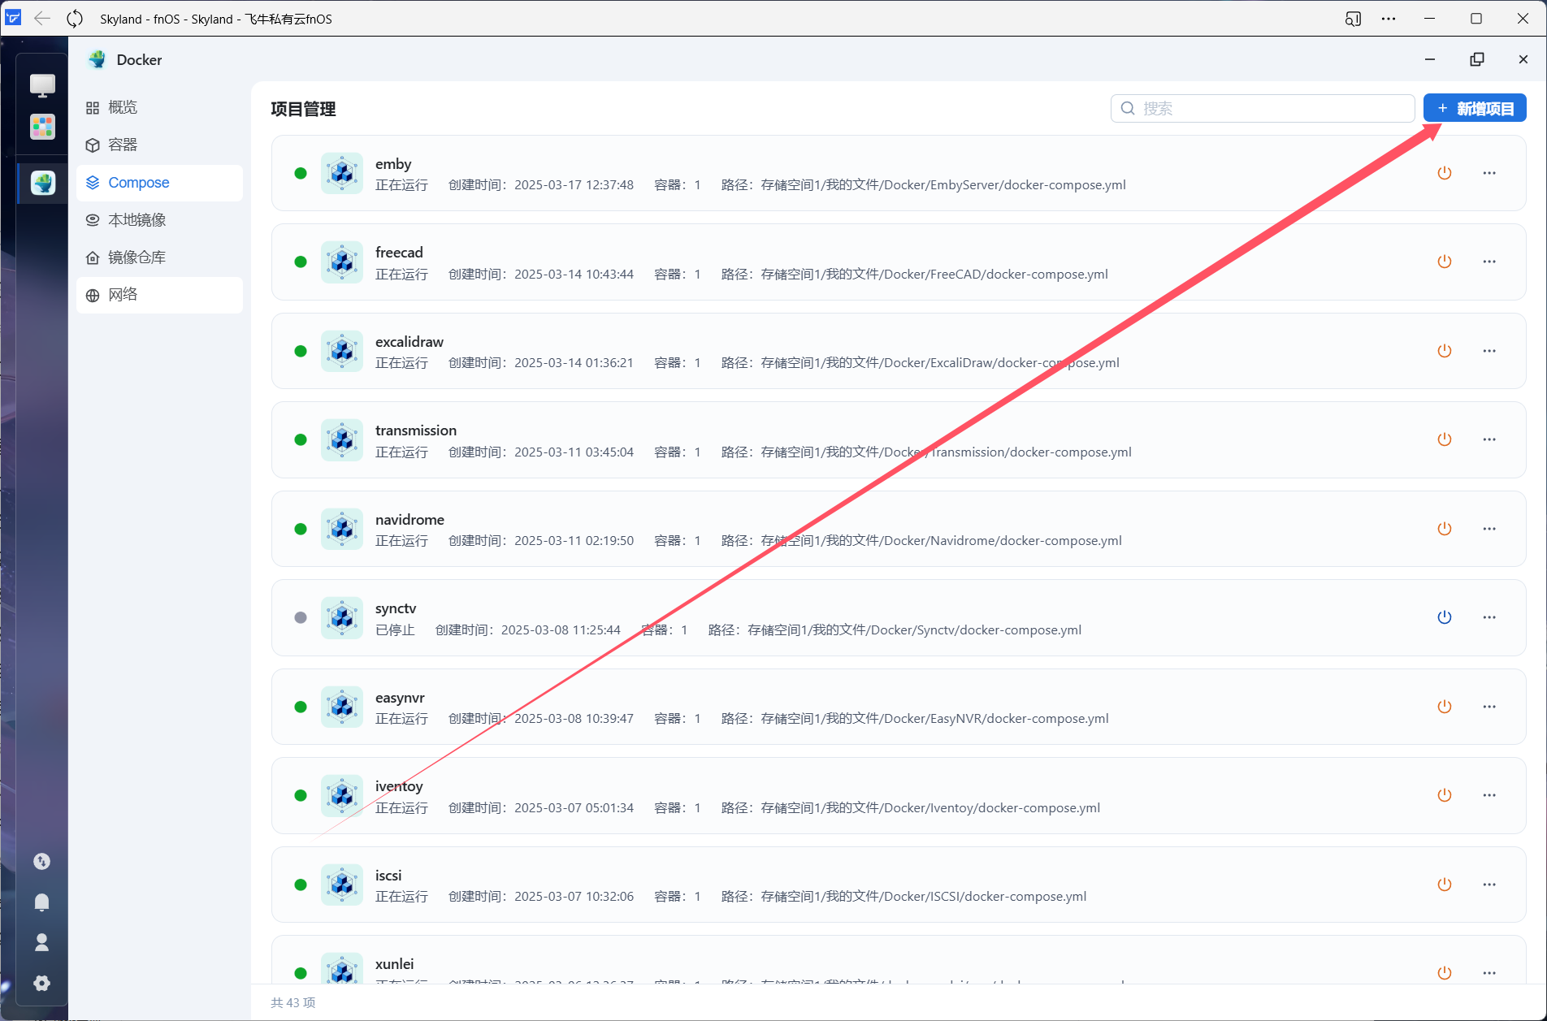Open the colorful app center dock icon
The width and height of the screenshot is (1547, 1021).
click(x=42, y=127)
